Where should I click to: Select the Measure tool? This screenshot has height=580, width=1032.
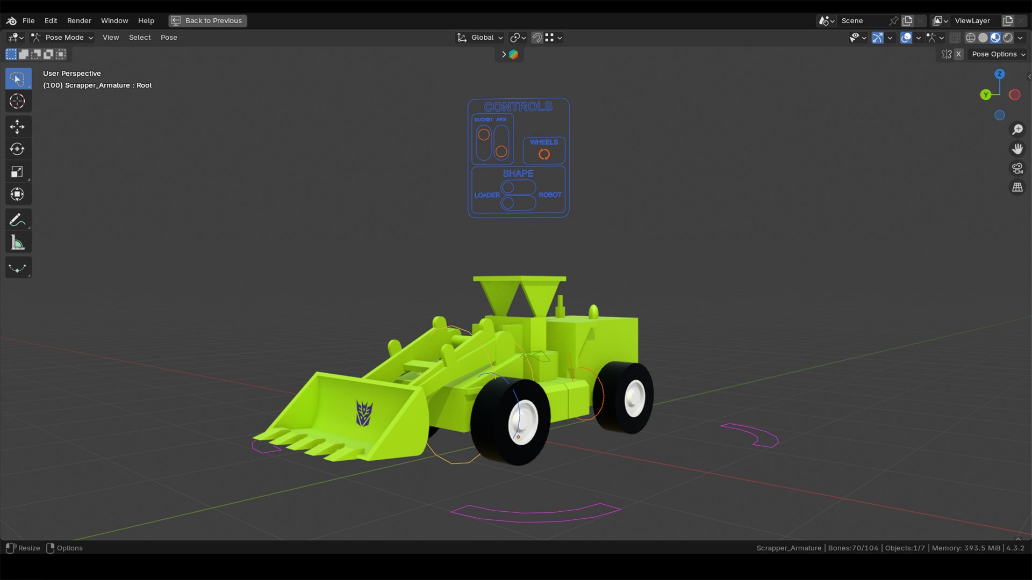coord(18,242)
